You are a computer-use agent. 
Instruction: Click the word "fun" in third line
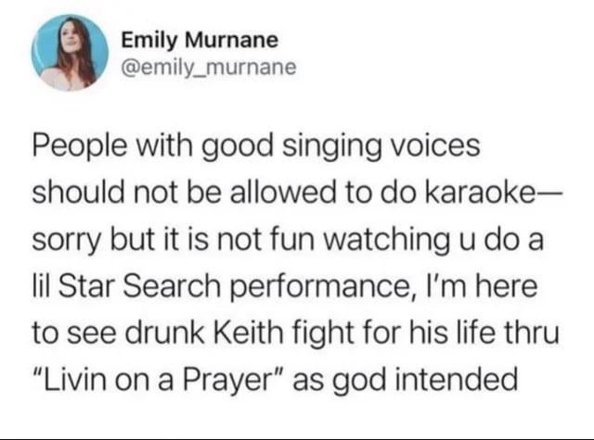293,239
